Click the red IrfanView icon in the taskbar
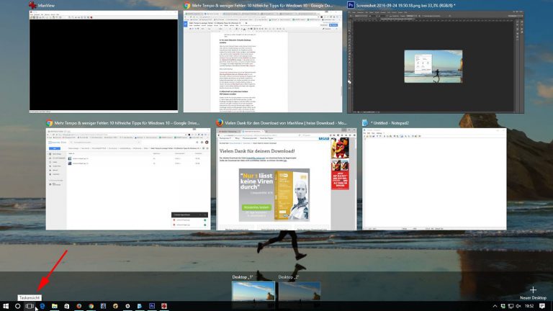553x311 pixels. (x=164, y=306)
